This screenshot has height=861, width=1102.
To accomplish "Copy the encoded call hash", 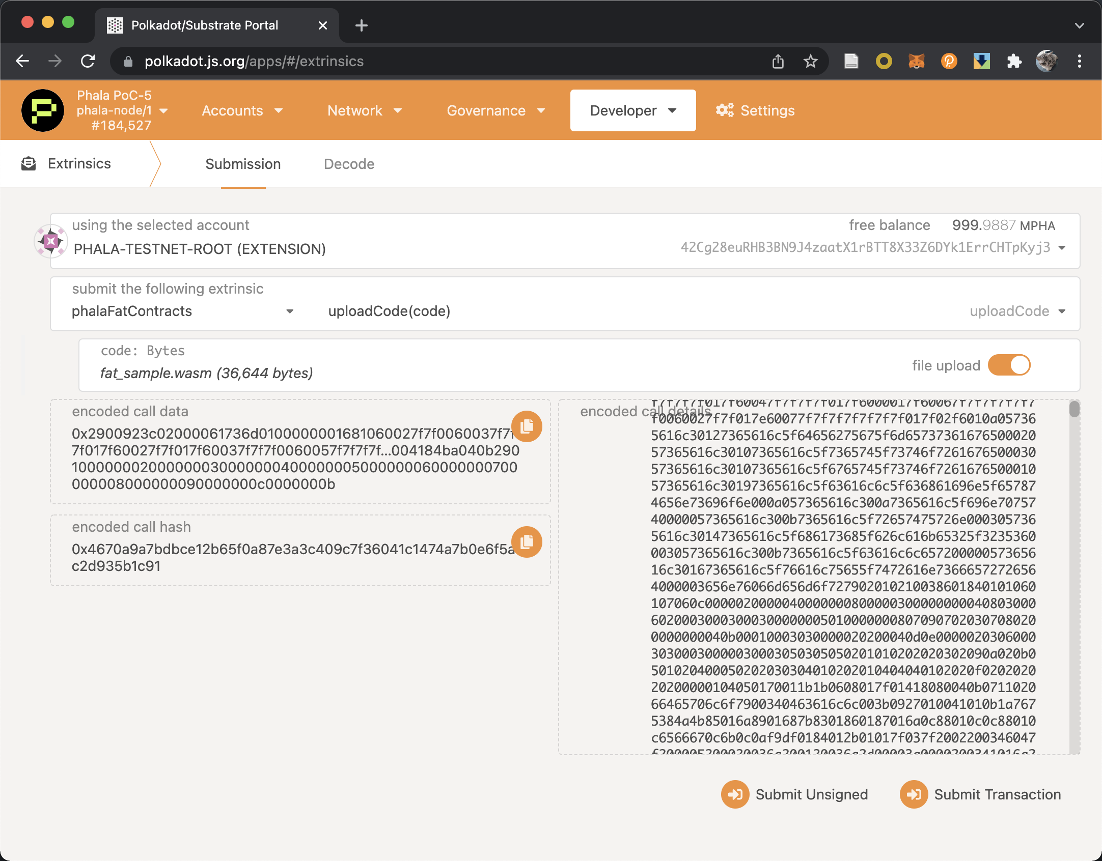I will pos(527,541).
